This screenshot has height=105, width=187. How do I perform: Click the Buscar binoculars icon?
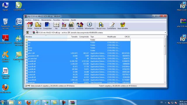point(72,26)
